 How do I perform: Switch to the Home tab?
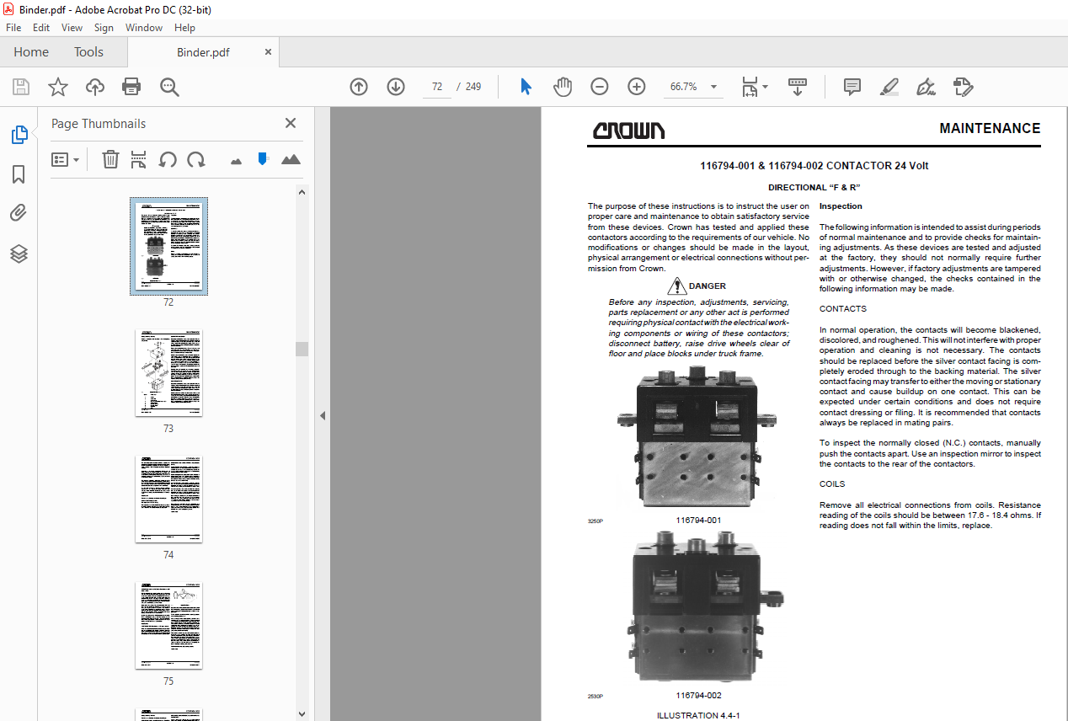coord(31,52)
